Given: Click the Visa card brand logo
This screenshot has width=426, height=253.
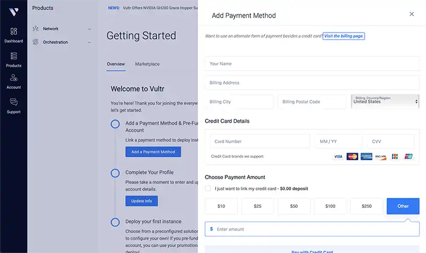Looking at the screenshot, I should (x=338, y=156).
